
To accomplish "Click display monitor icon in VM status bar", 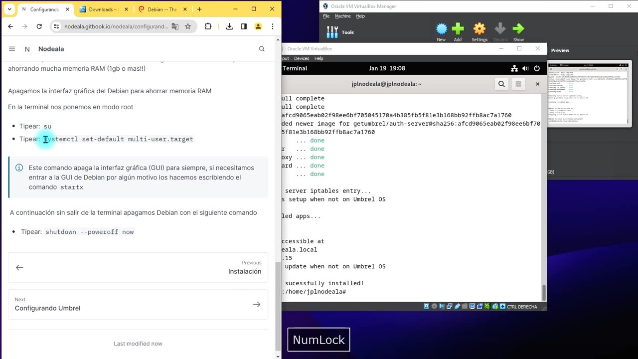I will [x=472, y=307].
